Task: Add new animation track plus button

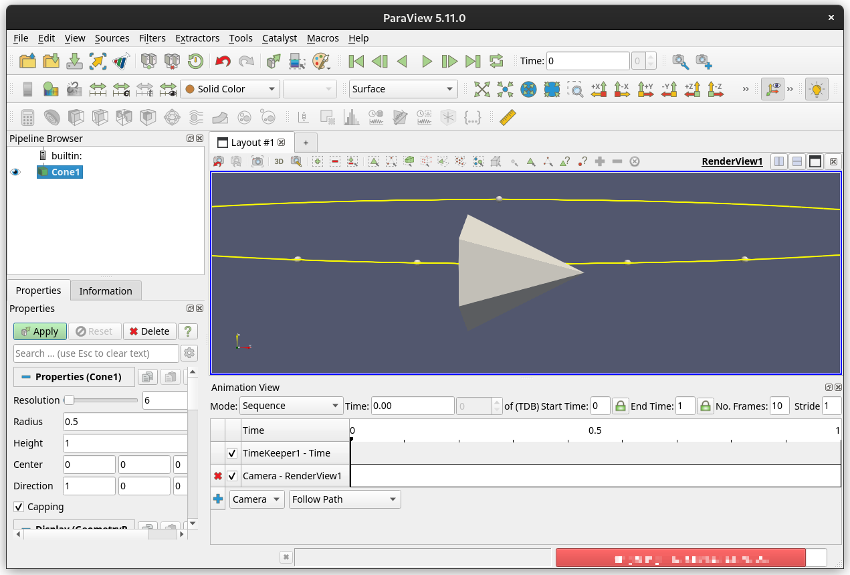Action: [x=218, y=499]
